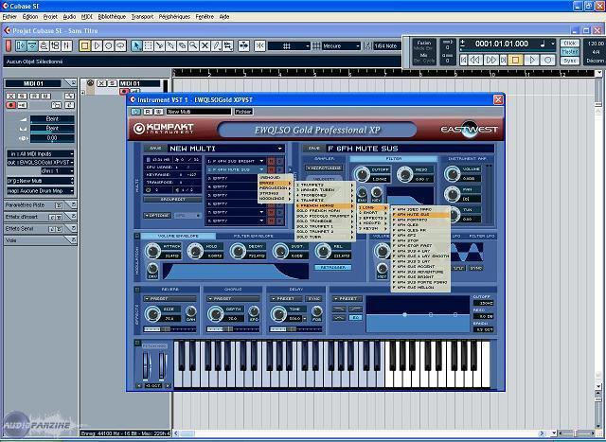Open the Pool window button

pos(55,46)
